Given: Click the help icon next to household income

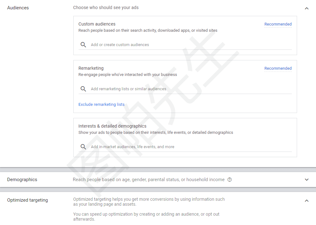Looking at the screenshot, I should coord(229,180).
